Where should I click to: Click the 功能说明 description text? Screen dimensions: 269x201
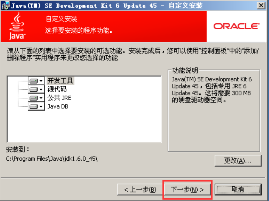pos(212,89)
